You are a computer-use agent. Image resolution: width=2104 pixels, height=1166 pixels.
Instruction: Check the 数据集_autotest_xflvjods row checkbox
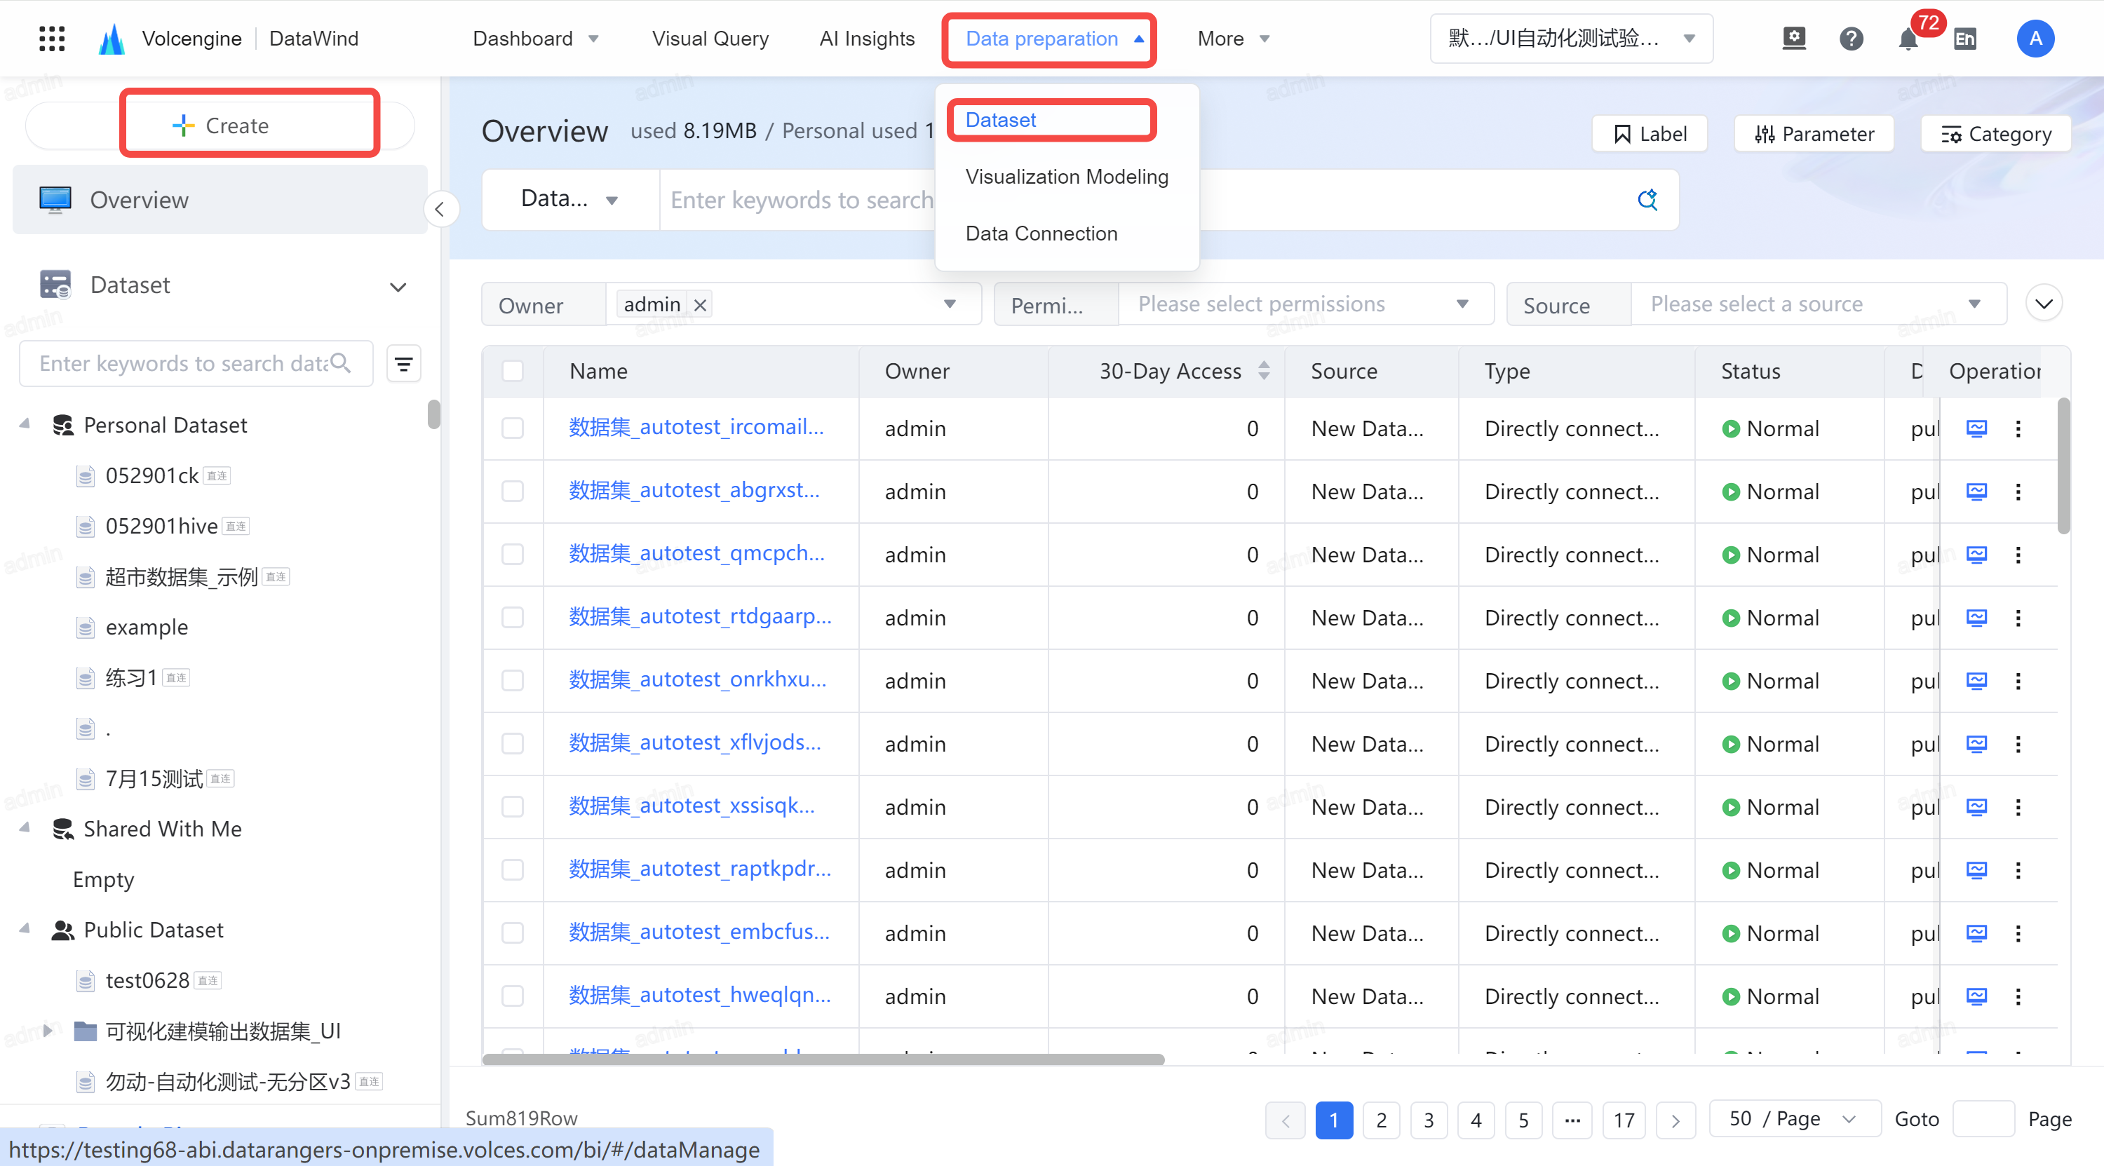(x=512, y=744)
